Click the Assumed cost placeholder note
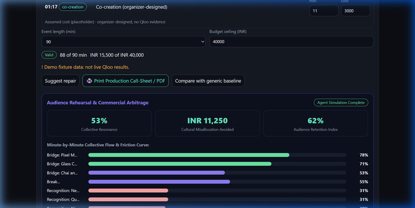 point(105,22)
